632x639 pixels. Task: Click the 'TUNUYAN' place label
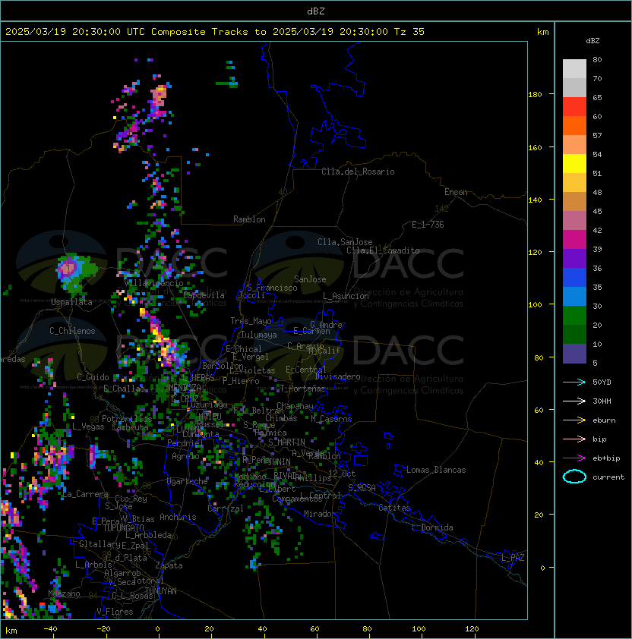161,591
